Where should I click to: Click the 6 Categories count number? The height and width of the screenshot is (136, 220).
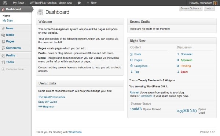[131, 65]
